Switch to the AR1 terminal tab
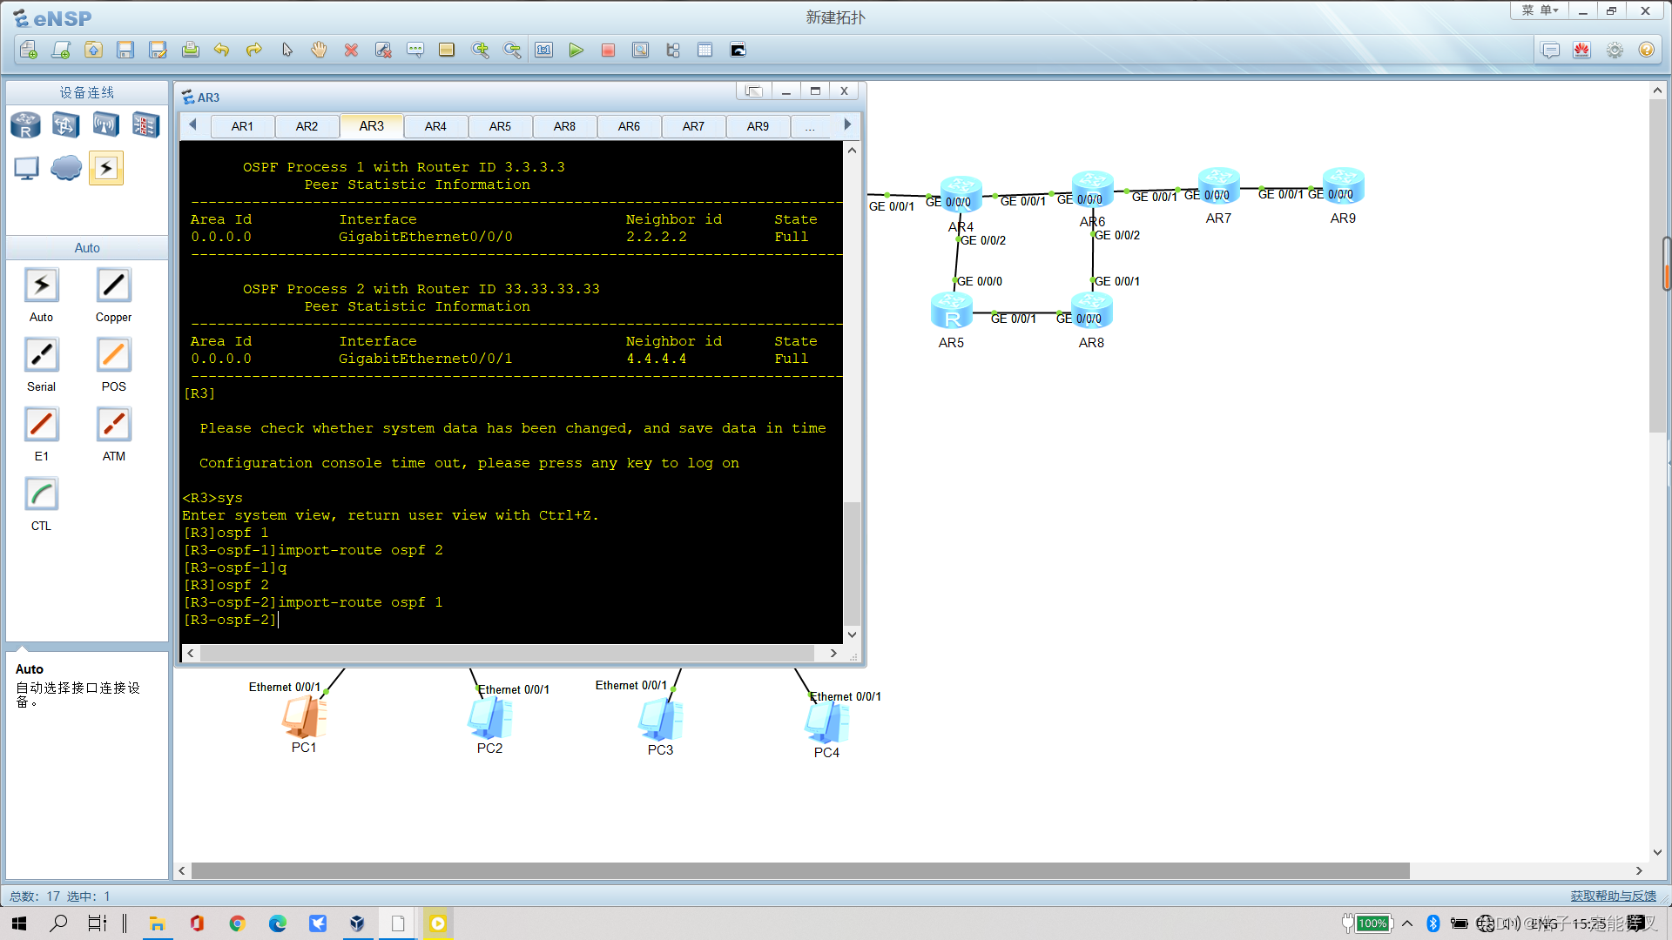Screen dimensions: 1672x940 tap(242, 126)
